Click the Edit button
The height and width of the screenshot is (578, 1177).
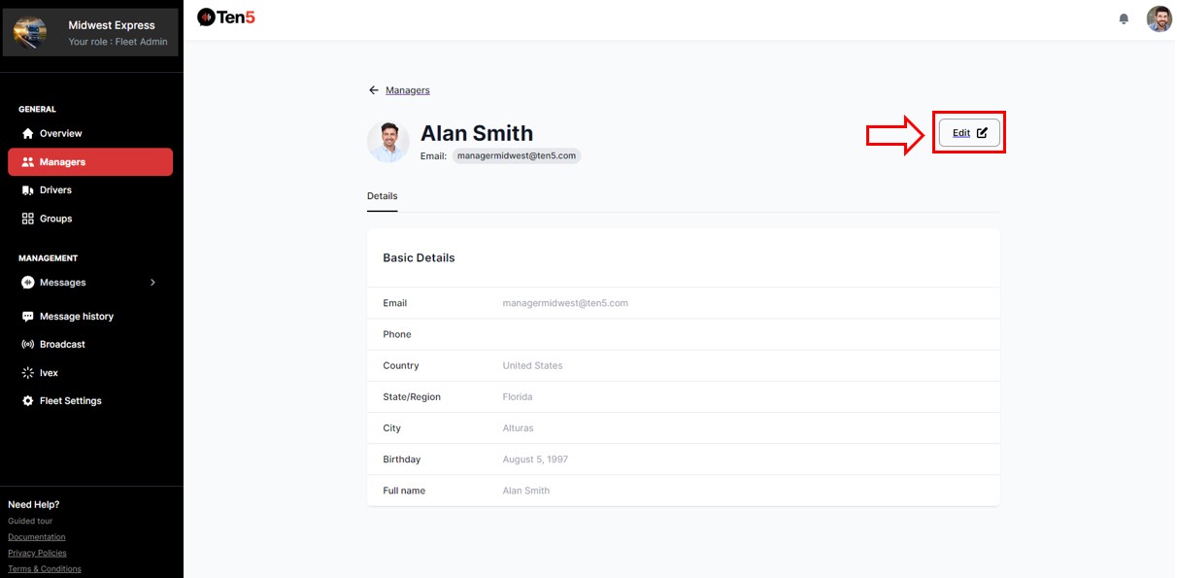(968, 133)
